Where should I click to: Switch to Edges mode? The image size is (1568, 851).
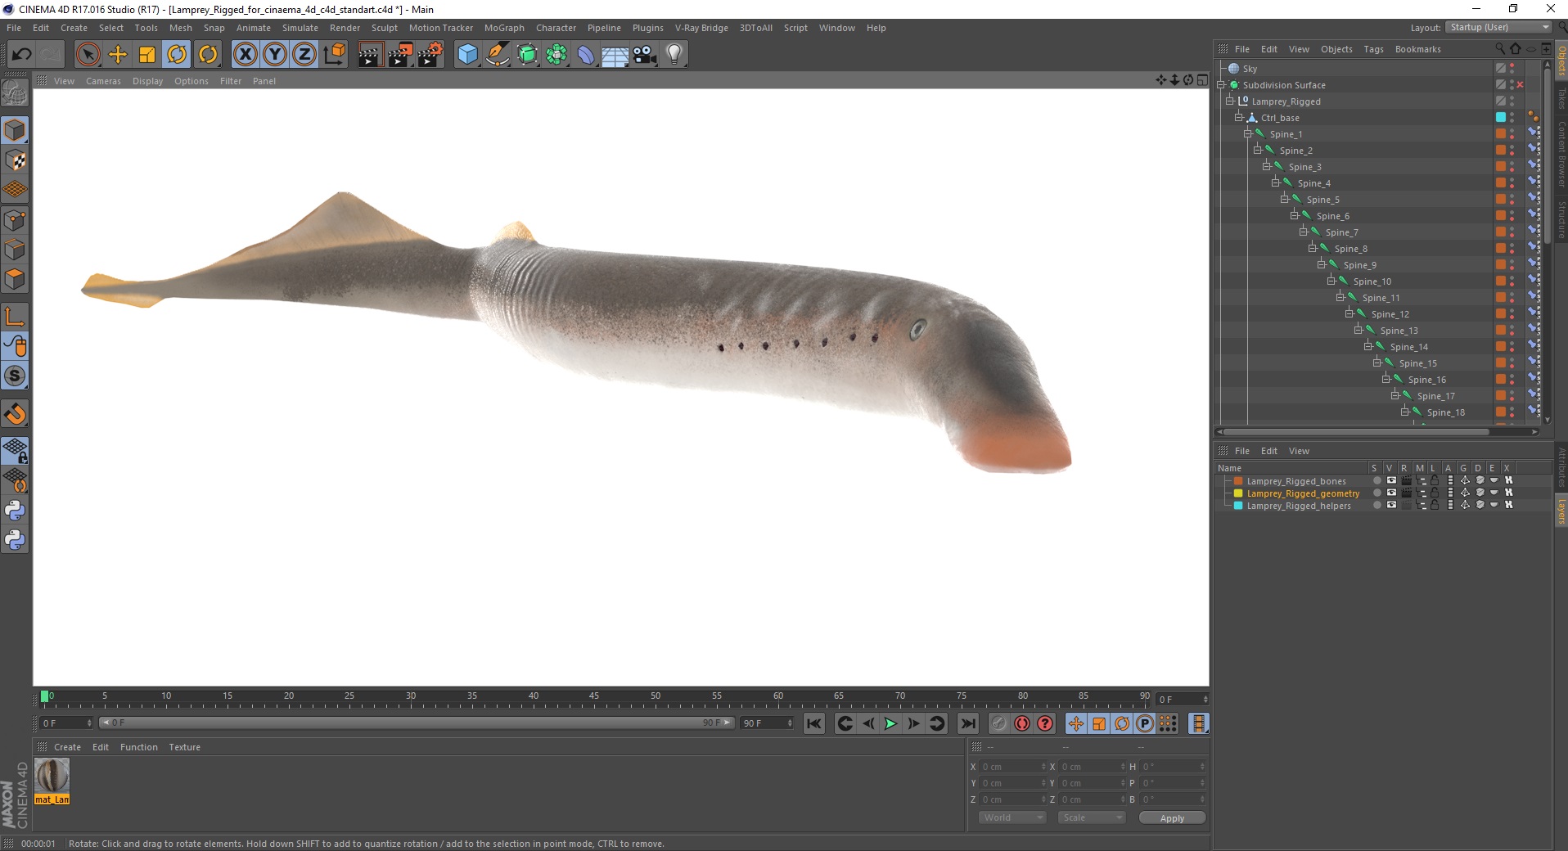(15, 250)
